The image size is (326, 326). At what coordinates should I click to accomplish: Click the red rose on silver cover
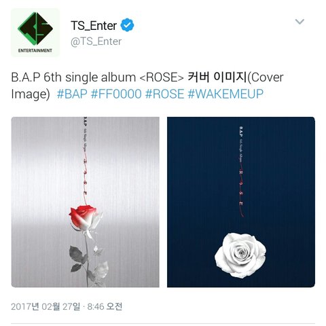click(85, 218)
